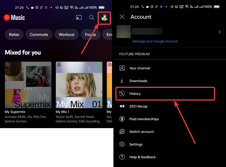226x167 pixels.
Task: Click the Your channel person icon
Action: 122,68
